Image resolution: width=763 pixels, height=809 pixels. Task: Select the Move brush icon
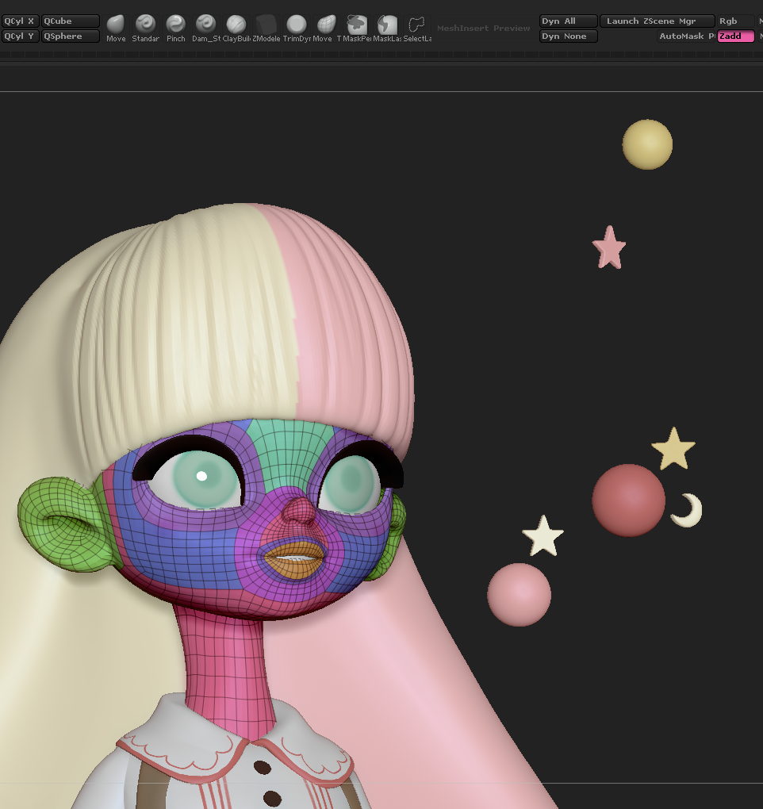(116, 29)
